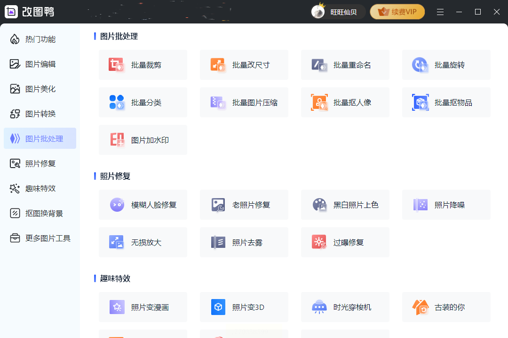Open 批量抠人像 tool text

(352, 102)
